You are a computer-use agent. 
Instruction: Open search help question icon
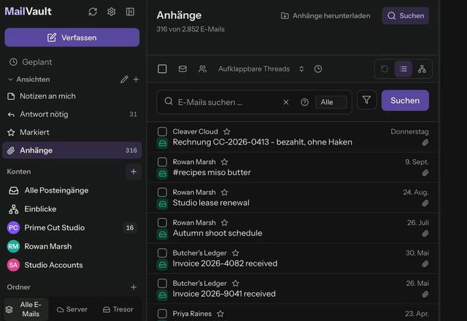tap(305, 102)
